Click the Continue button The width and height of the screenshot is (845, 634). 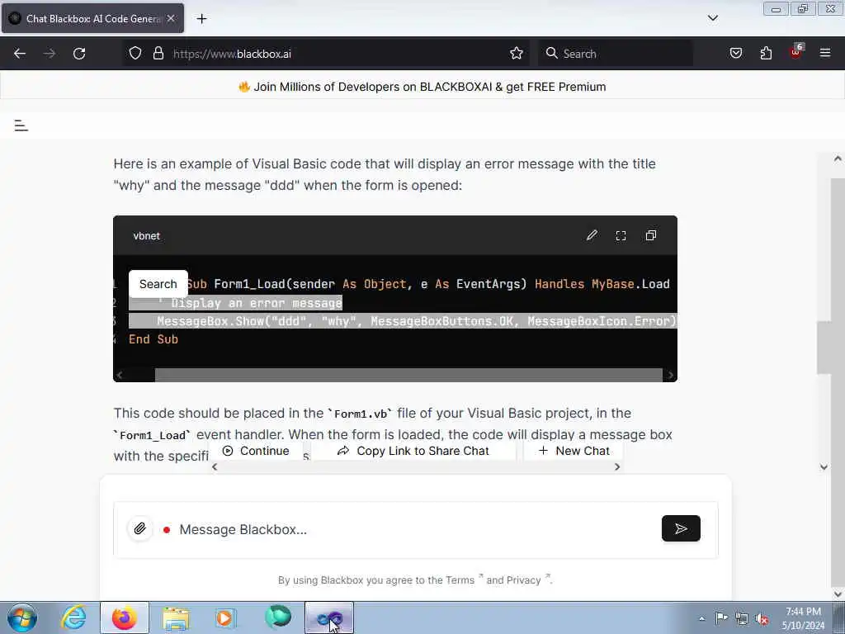(256, 451)
